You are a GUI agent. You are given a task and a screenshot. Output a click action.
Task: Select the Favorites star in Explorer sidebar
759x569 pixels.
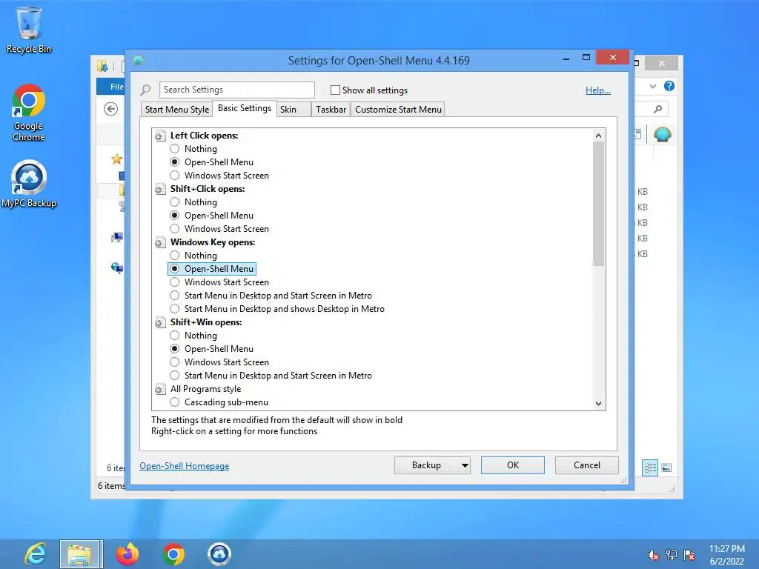click(116, 159)
